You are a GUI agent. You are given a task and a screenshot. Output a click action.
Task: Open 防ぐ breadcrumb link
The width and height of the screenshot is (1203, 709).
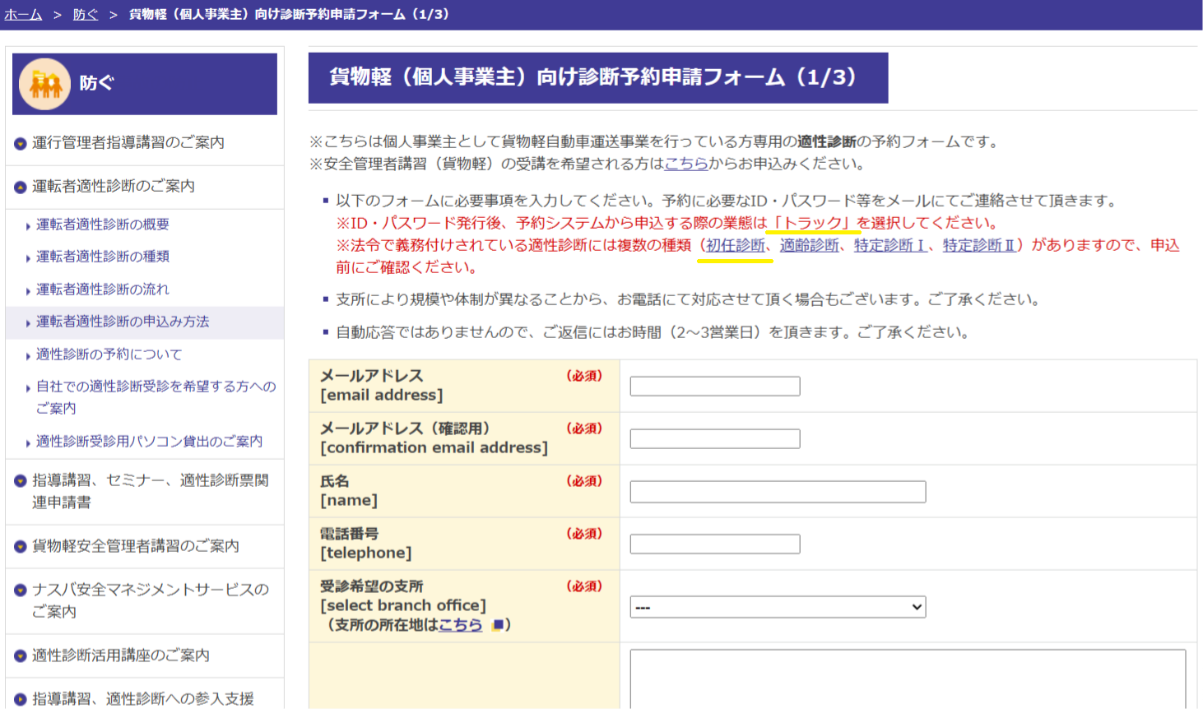(x=85, y=15)
